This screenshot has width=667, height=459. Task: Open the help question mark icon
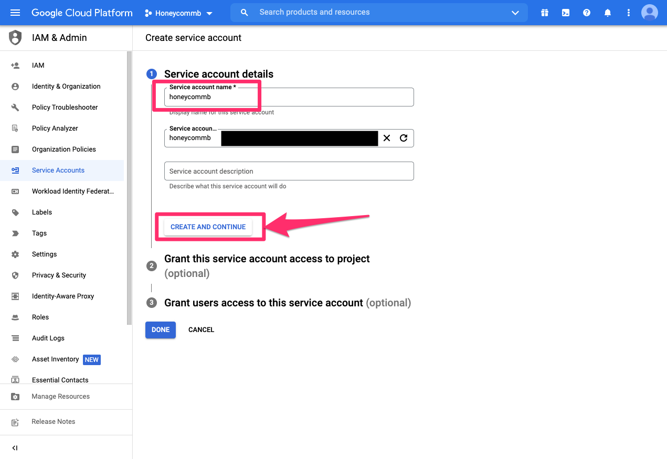pos(587,13)
